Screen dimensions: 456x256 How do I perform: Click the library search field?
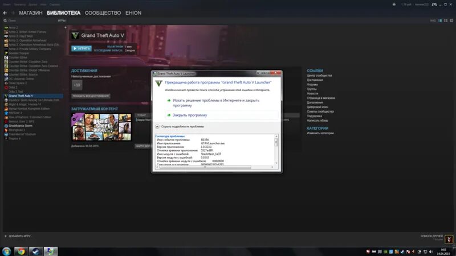(x=29, y=20)
